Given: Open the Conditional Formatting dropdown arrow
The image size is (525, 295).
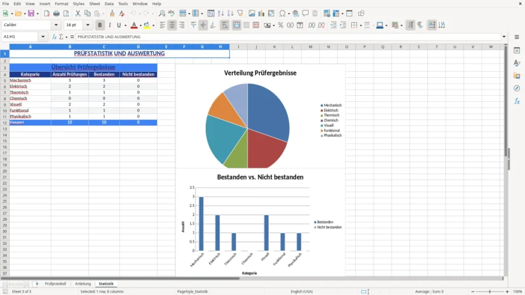Looking at the screenshot, I should coord(401,25).
